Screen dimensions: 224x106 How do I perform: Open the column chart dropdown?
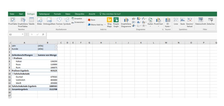[134, 18]
